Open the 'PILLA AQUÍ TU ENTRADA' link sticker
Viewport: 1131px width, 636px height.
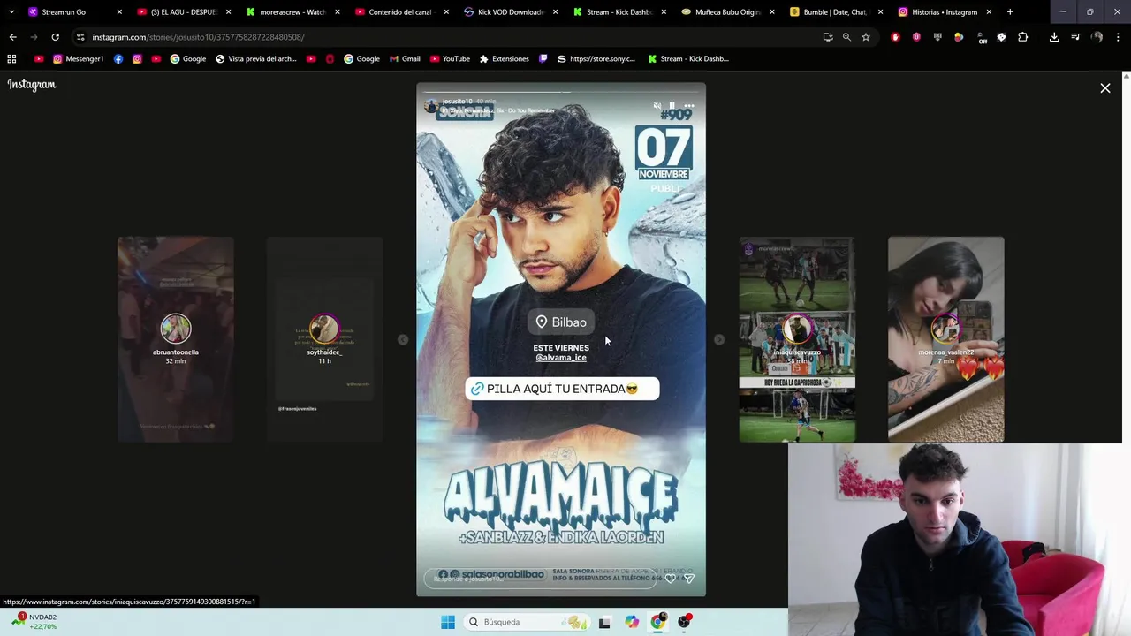(562, 389)
